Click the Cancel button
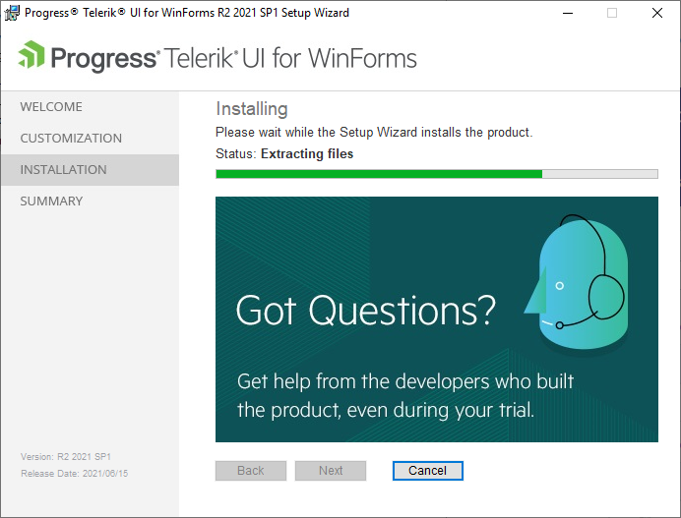681x518 pixels. 428,471
